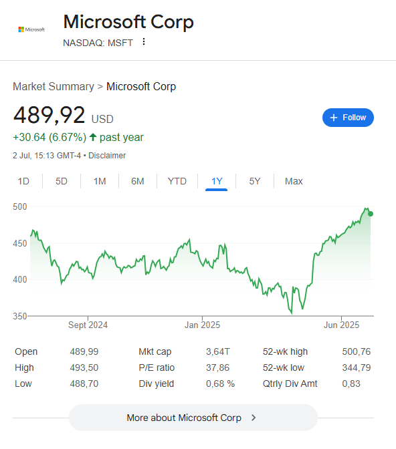
Task: Switch to the 1M range tab
Action: (x=100, y=181)
